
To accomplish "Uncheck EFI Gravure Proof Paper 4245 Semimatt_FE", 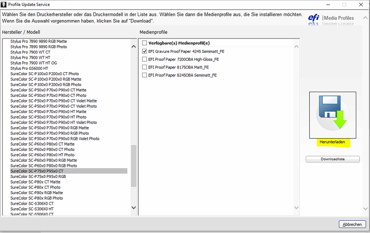I will pyautogui.click(x=144, y=51).
